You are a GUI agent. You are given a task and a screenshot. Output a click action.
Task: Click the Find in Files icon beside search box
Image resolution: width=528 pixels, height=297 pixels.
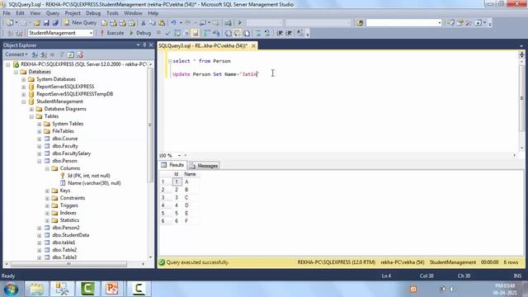click(360, 22)
